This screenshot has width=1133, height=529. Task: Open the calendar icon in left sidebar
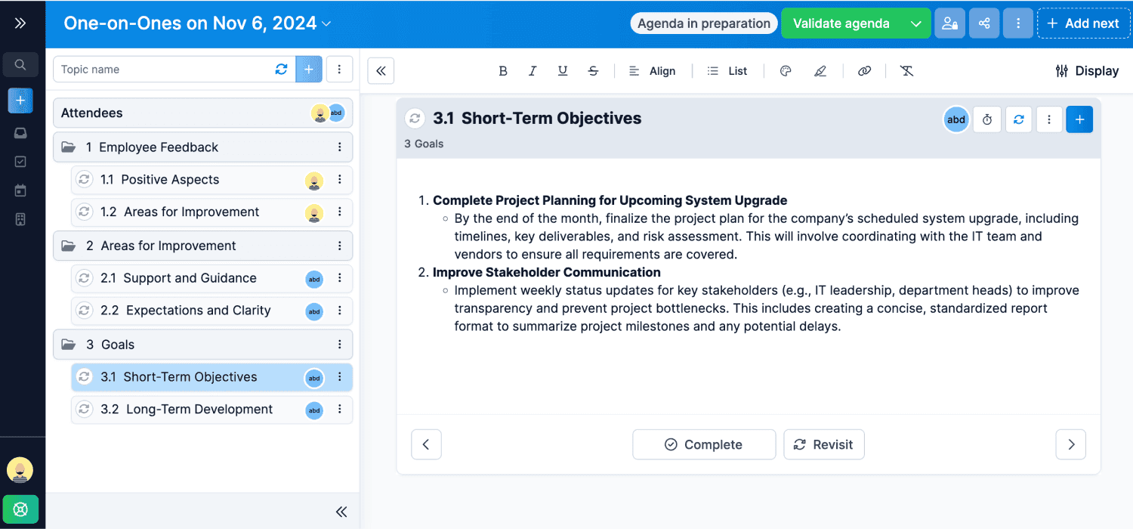(x=20, y=190)
